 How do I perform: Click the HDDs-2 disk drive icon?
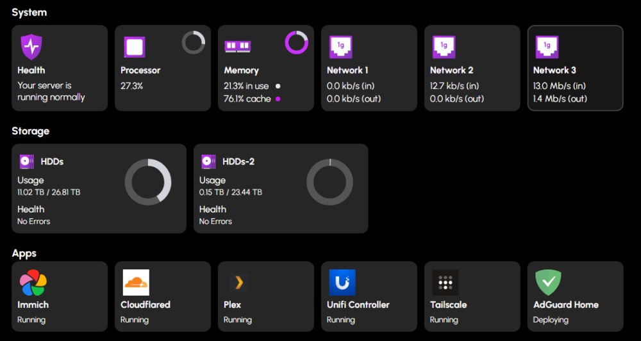point(208,161)
